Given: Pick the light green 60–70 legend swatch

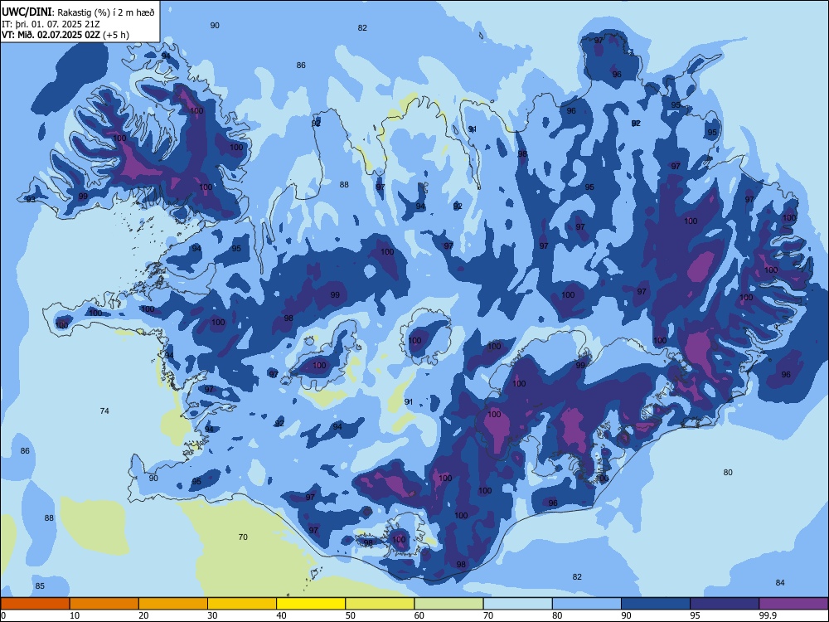Looking at the screenshot, I should click(448, 604).
